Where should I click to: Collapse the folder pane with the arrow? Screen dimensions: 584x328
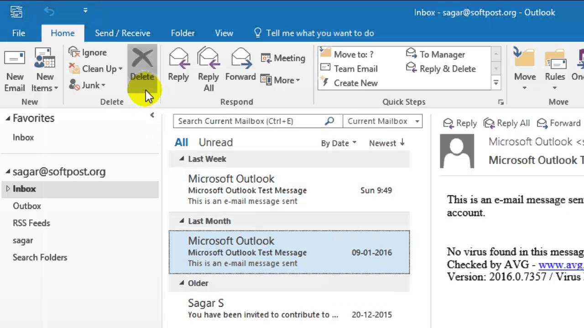(x=152, y=116)
